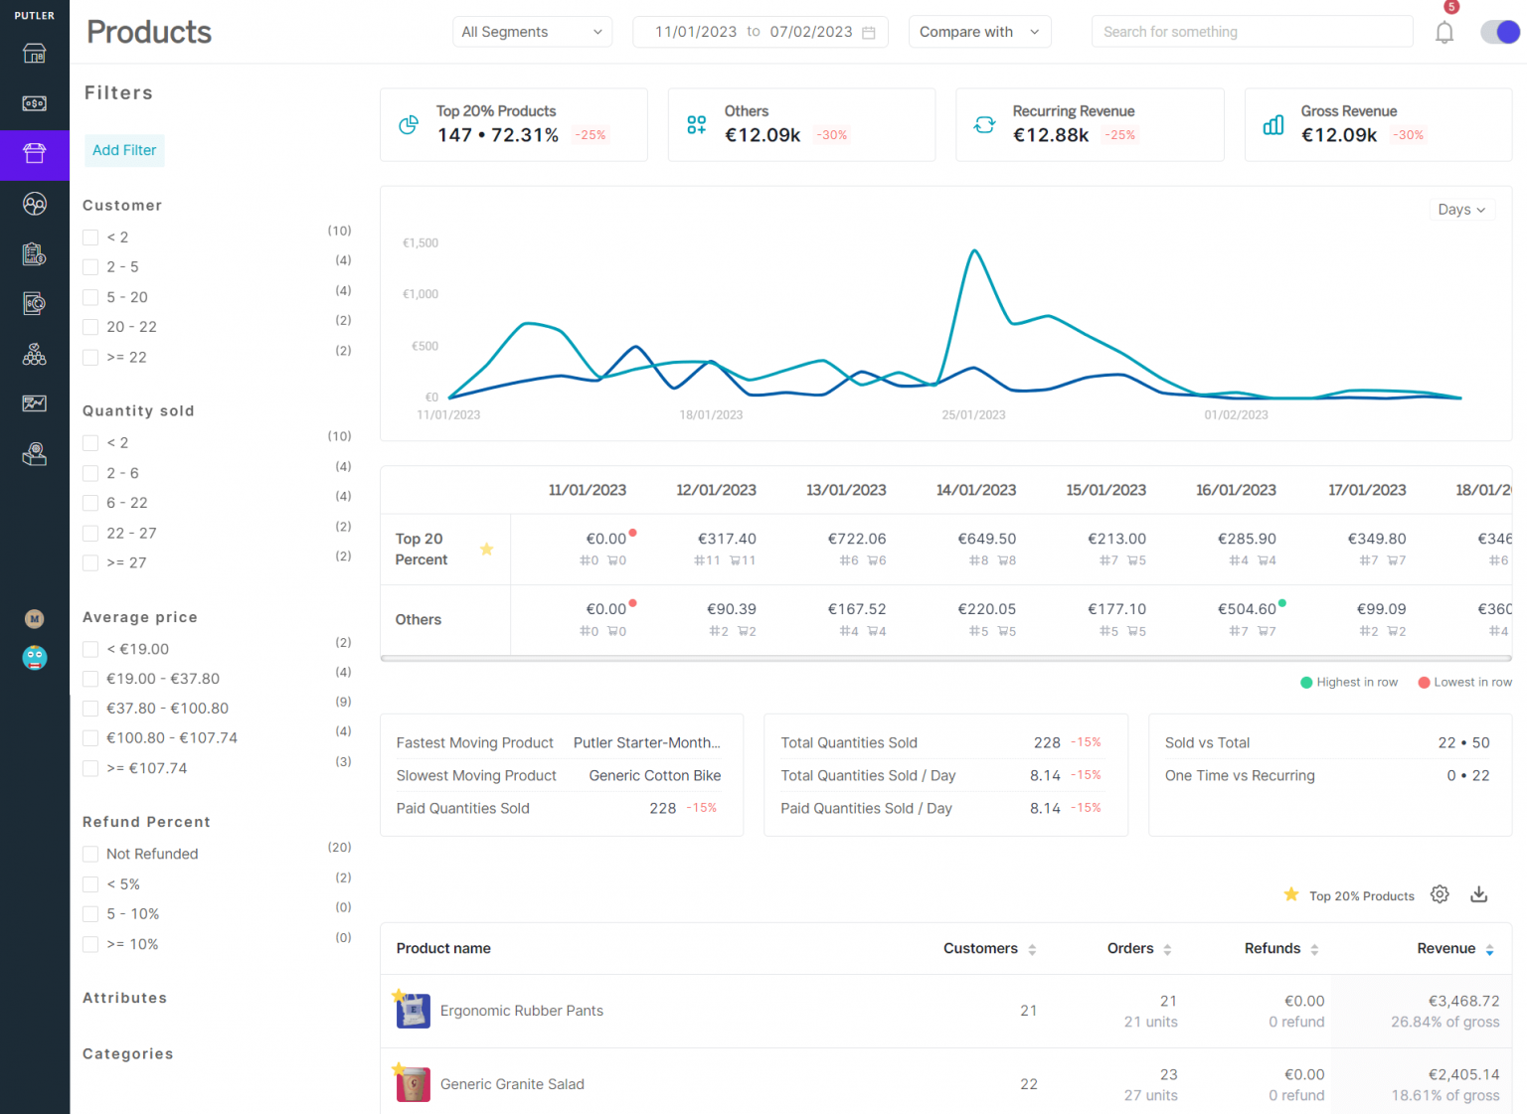Select the Products icon in the sidebar

[x=35, y=155]
